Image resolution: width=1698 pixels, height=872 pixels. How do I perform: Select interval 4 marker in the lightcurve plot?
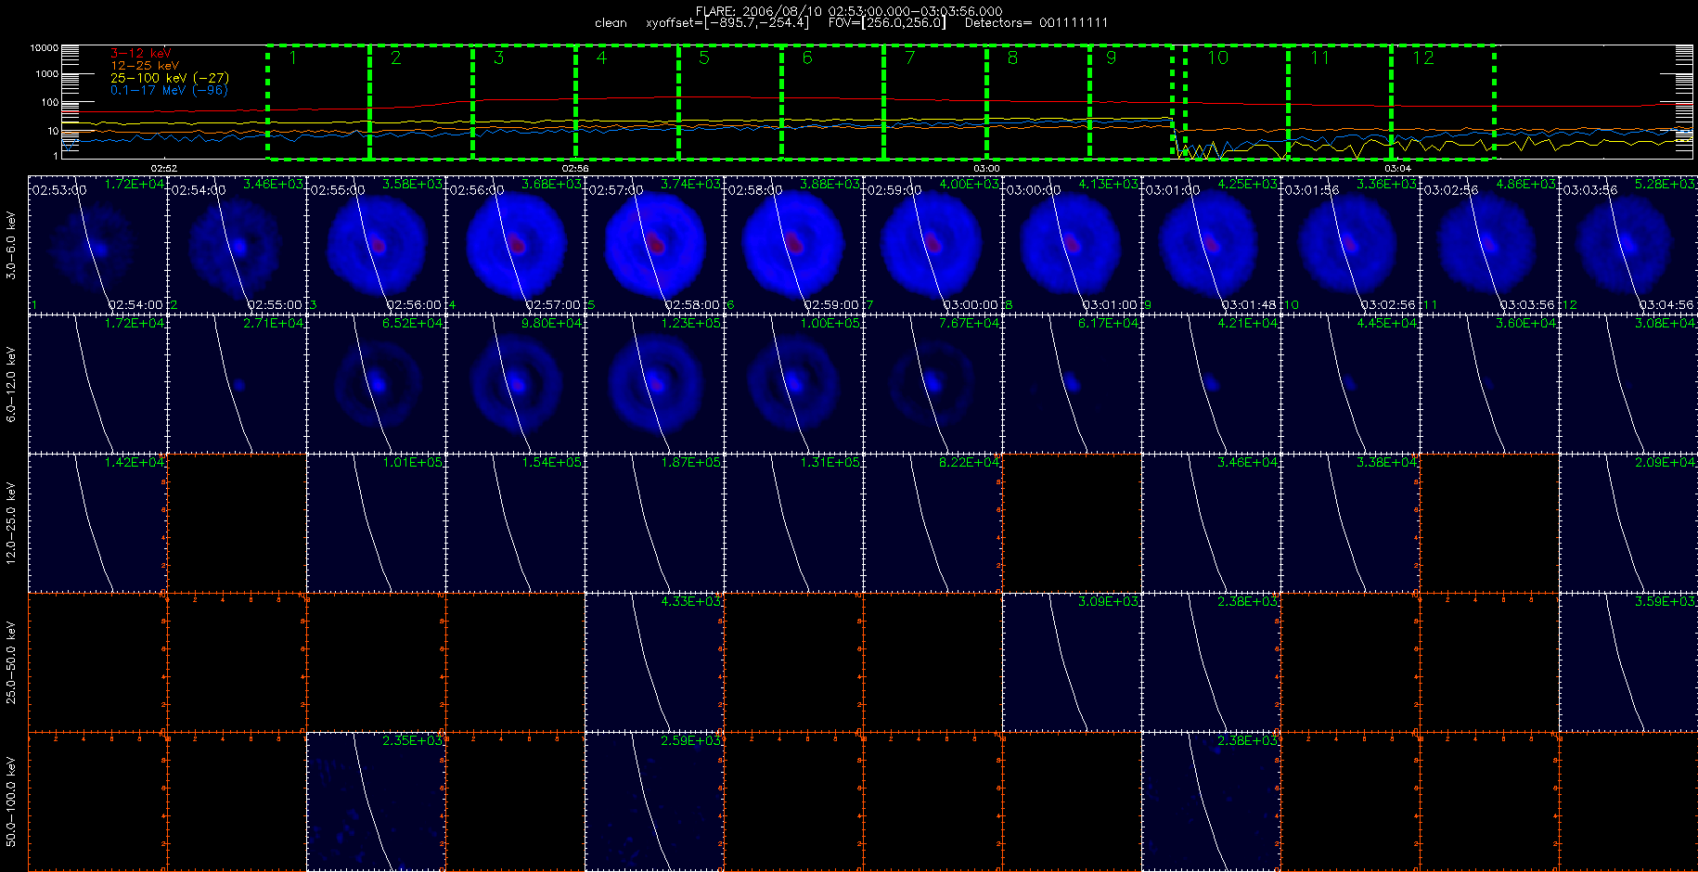coord(601,58)
